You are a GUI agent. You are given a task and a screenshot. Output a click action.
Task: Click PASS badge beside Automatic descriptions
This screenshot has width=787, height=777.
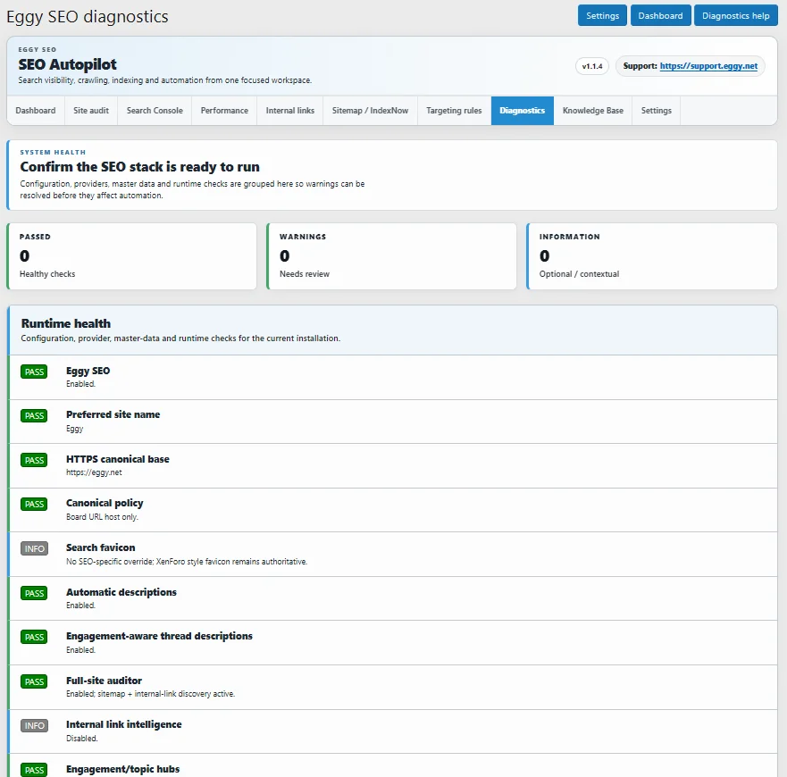34,593
